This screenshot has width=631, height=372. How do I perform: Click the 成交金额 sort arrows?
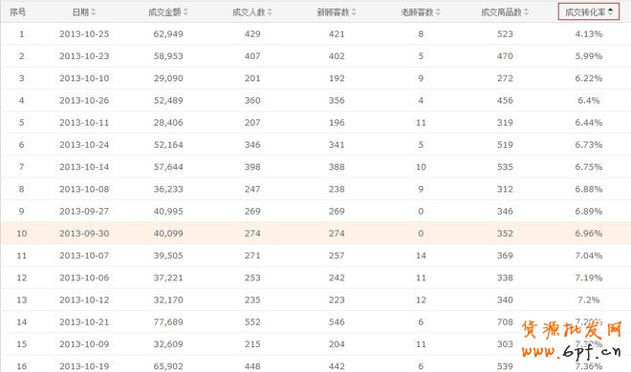pyautogui.click(x=185, y=12)
